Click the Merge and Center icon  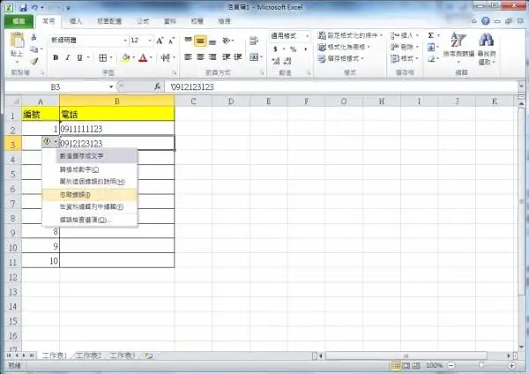254,57
